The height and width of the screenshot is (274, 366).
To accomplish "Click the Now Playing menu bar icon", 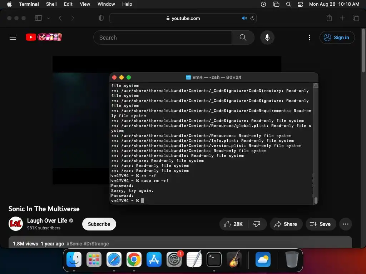I will click(263, 4).
